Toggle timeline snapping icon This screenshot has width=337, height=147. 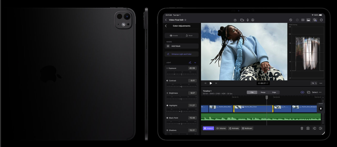coord(302,92)
